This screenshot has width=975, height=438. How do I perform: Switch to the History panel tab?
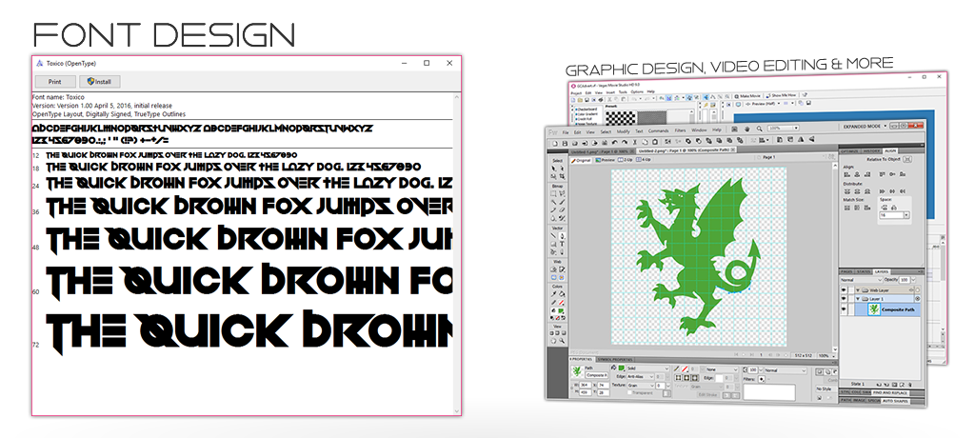870,151
